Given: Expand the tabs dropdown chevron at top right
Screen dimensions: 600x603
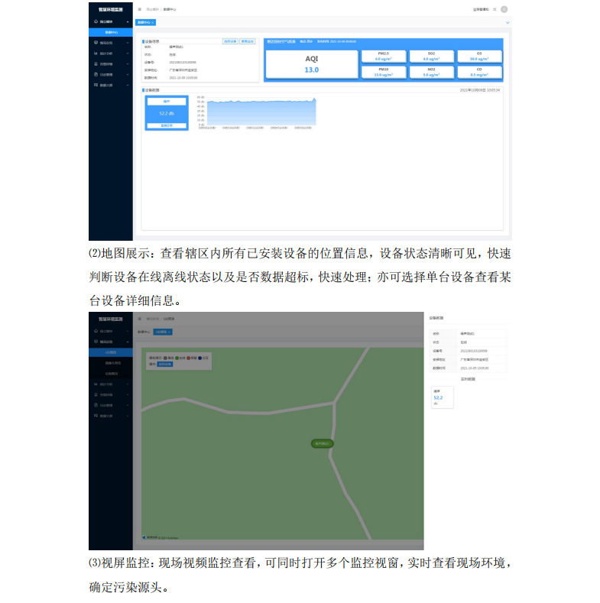Looking at the screenshot, I should (508, 23).
